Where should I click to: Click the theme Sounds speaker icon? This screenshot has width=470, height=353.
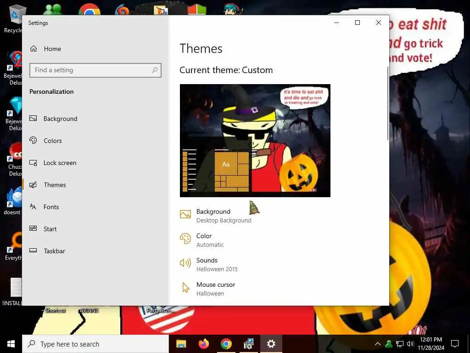pyautogui.click(x=185, y=263)
